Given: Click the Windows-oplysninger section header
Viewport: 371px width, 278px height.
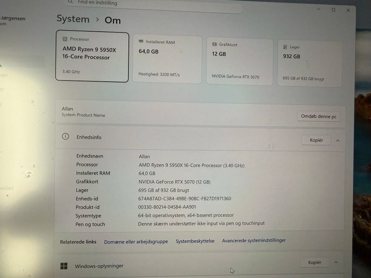Looking at the screenshot, I should click(x=198, y=264).
